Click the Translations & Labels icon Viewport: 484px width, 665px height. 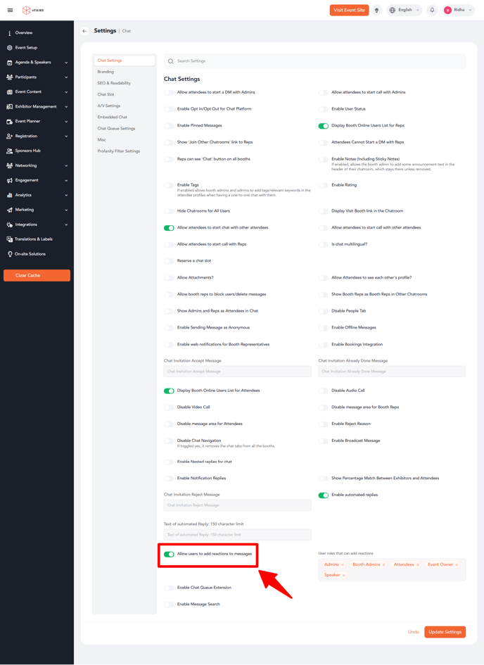[9, 239]
